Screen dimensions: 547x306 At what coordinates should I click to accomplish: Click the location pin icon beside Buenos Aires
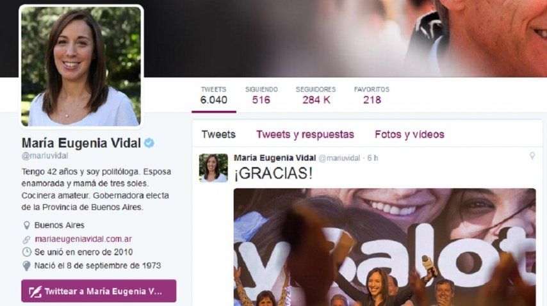pyautogui.click(x=26, y=225)
